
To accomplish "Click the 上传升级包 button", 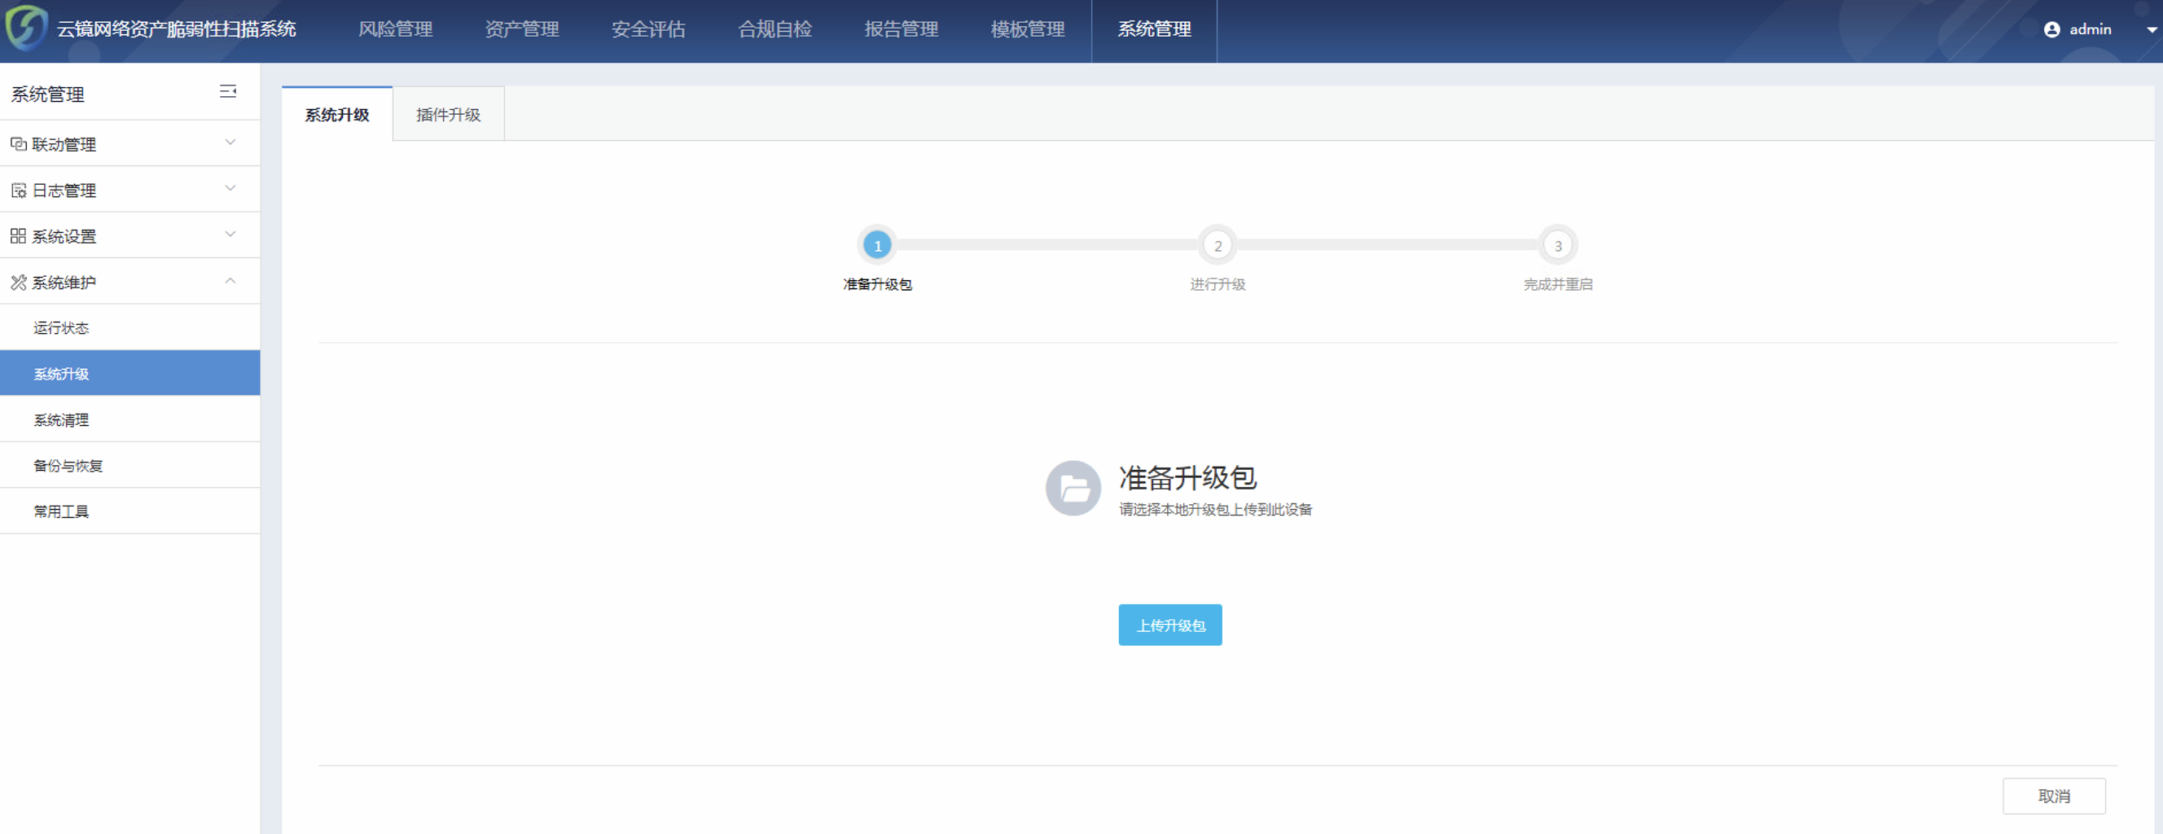I will pyautogui.click(x=1169, y=625).
